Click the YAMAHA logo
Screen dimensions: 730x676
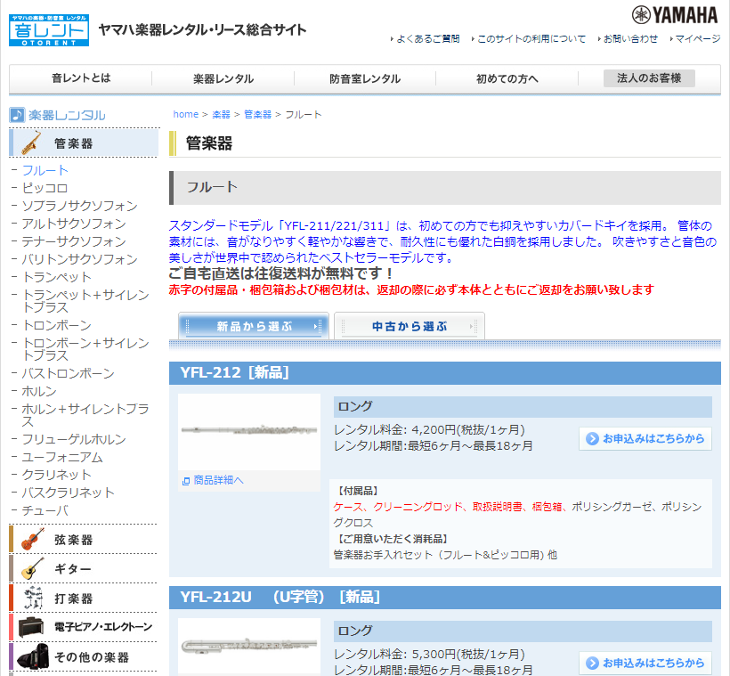pos(675,15)
